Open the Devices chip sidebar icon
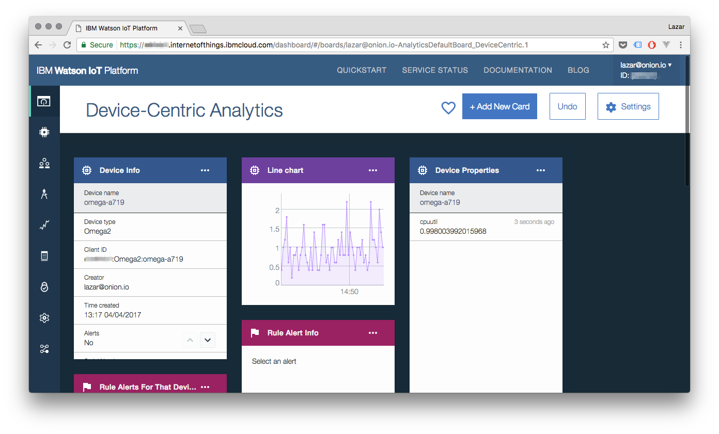 pos(44,132)
